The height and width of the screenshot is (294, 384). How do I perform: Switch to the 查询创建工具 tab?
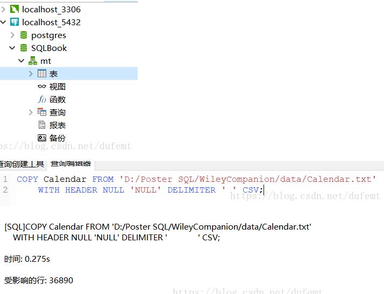click(22, 164)
